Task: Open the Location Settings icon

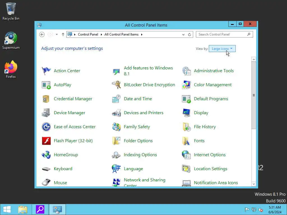Action: pyautogui.click(x=186, y=169)
